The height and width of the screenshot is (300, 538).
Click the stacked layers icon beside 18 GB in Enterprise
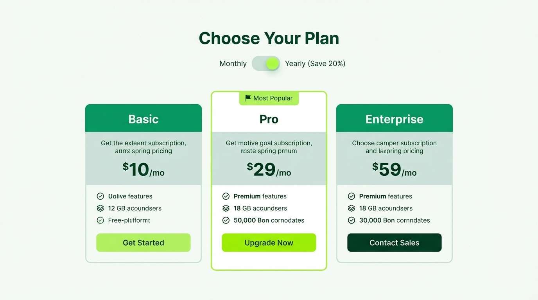coord(351,208)
